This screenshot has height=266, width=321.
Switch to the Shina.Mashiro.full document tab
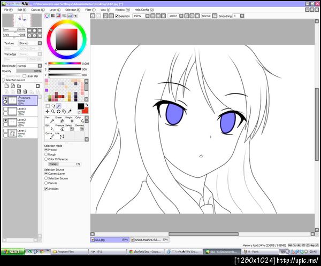[149, 240]
